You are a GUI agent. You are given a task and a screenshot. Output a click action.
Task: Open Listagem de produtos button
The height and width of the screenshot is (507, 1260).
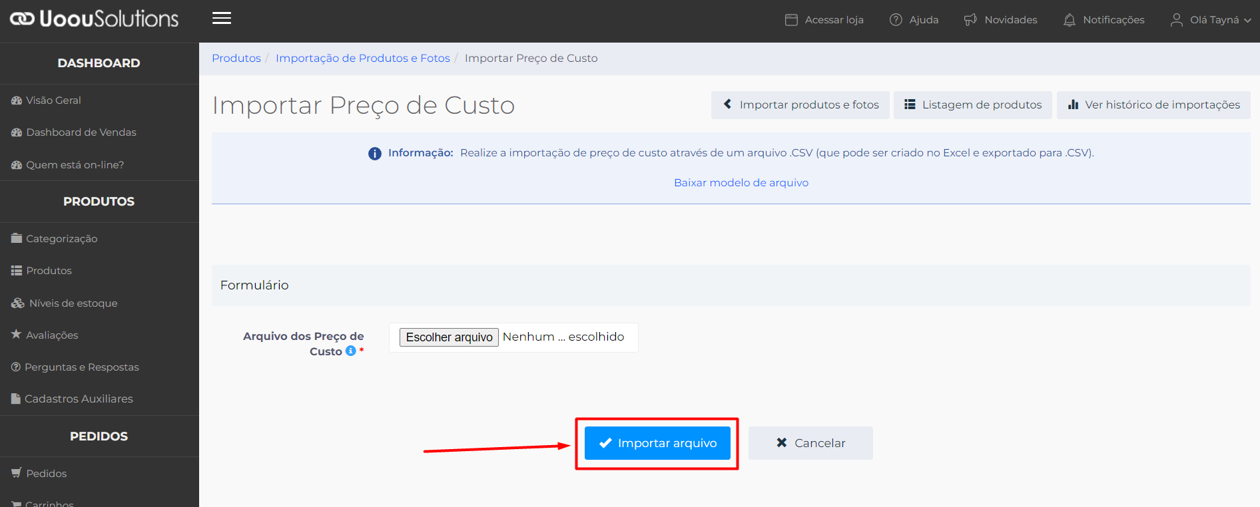pos(973,105)
